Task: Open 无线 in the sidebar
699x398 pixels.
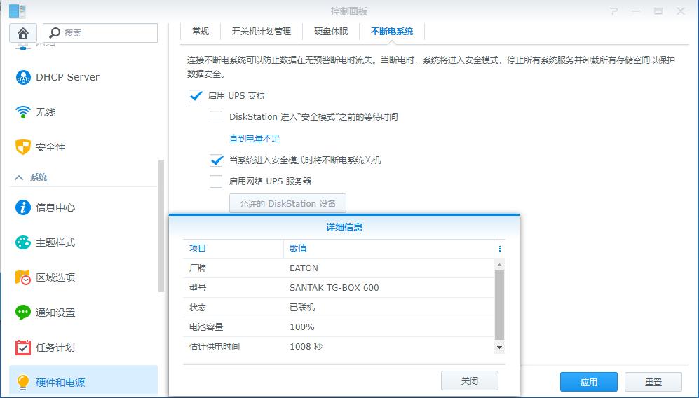Action: click(46, 112)
